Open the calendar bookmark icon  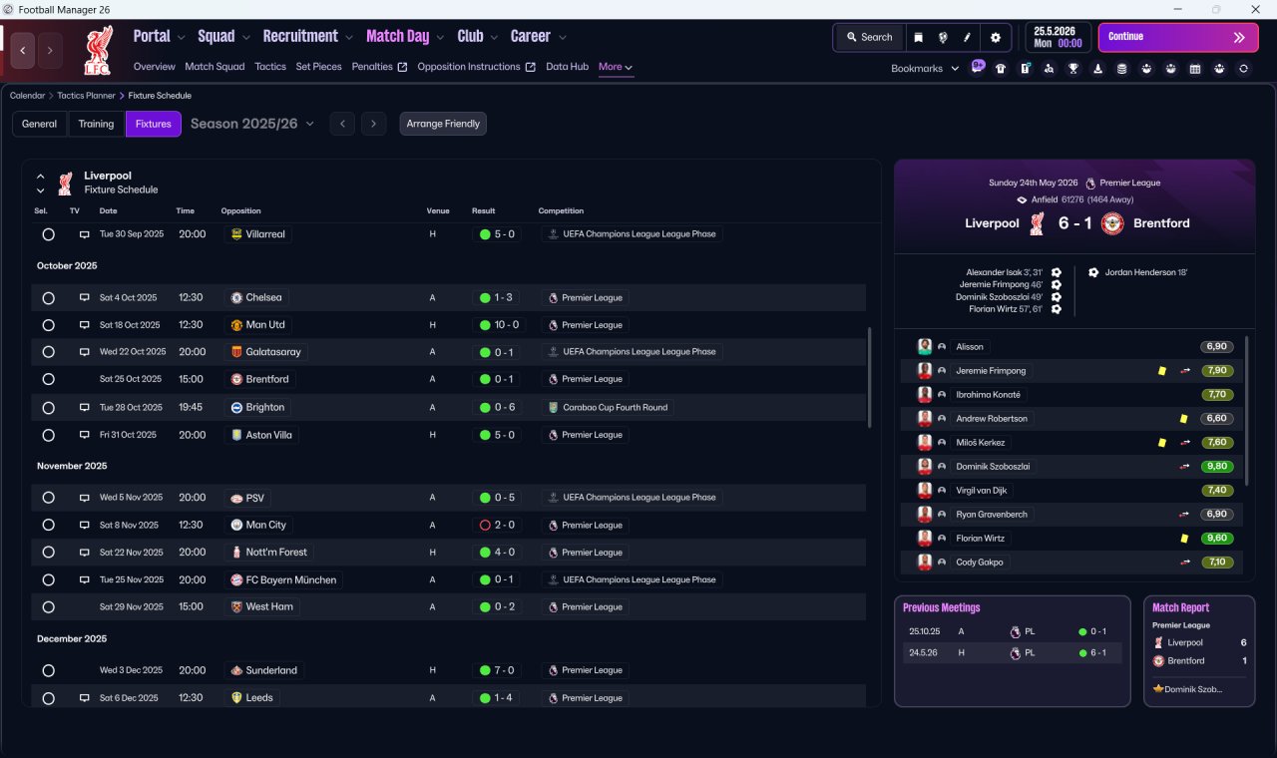coord(1195,69)
